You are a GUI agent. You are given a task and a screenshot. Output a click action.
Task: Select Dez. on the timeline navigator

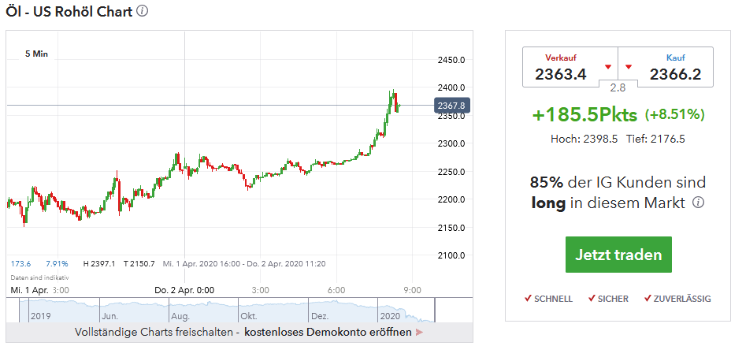click(x=319, y=315)
